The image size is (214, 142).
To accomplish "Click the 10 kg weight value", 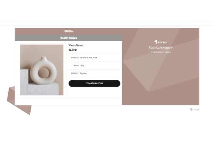I will [x=82, y=65].
